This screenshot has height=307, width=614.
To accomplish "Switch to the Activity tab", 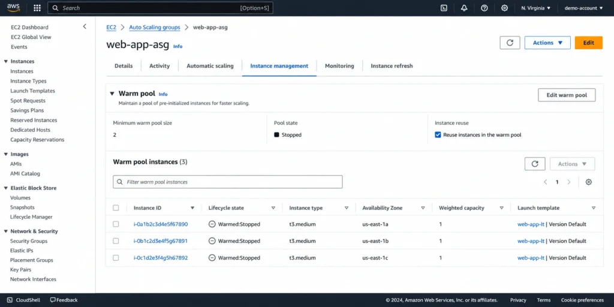I will [x=159, y=66].
